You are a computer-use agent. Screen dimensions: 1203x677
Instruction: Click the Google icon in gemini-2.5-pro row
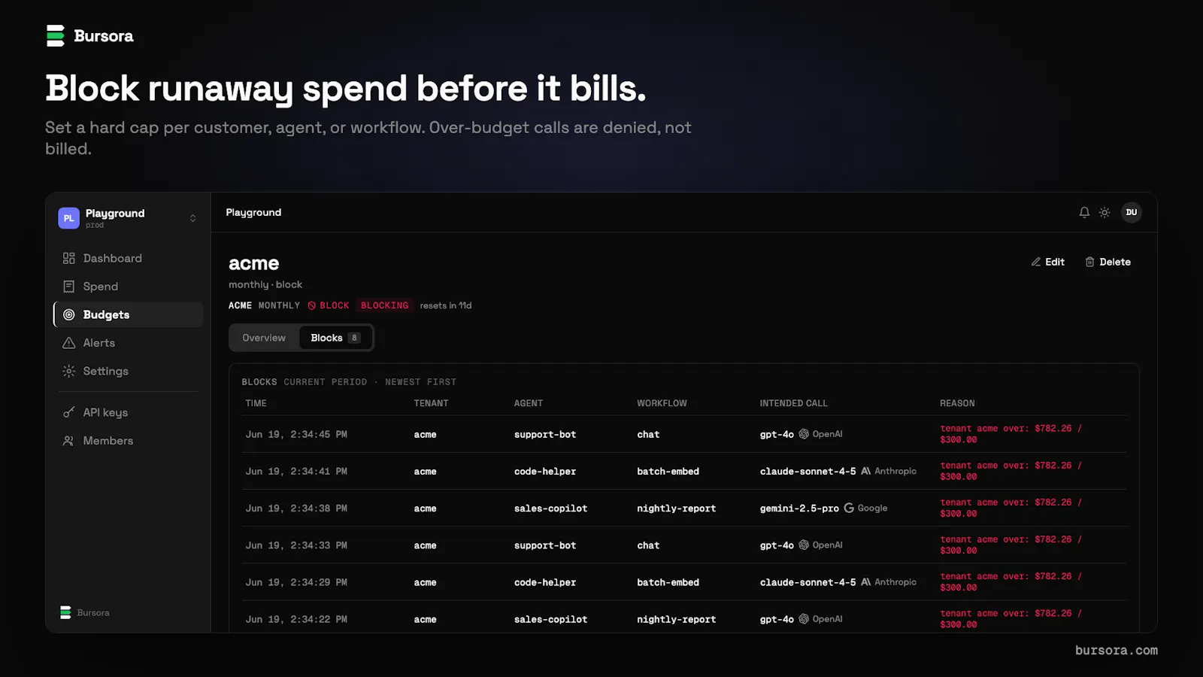pyautogui.click(x=849, y=508)
